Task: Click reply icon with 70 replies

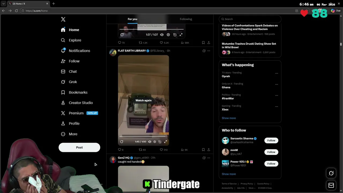Action: (x=121, y=43)
